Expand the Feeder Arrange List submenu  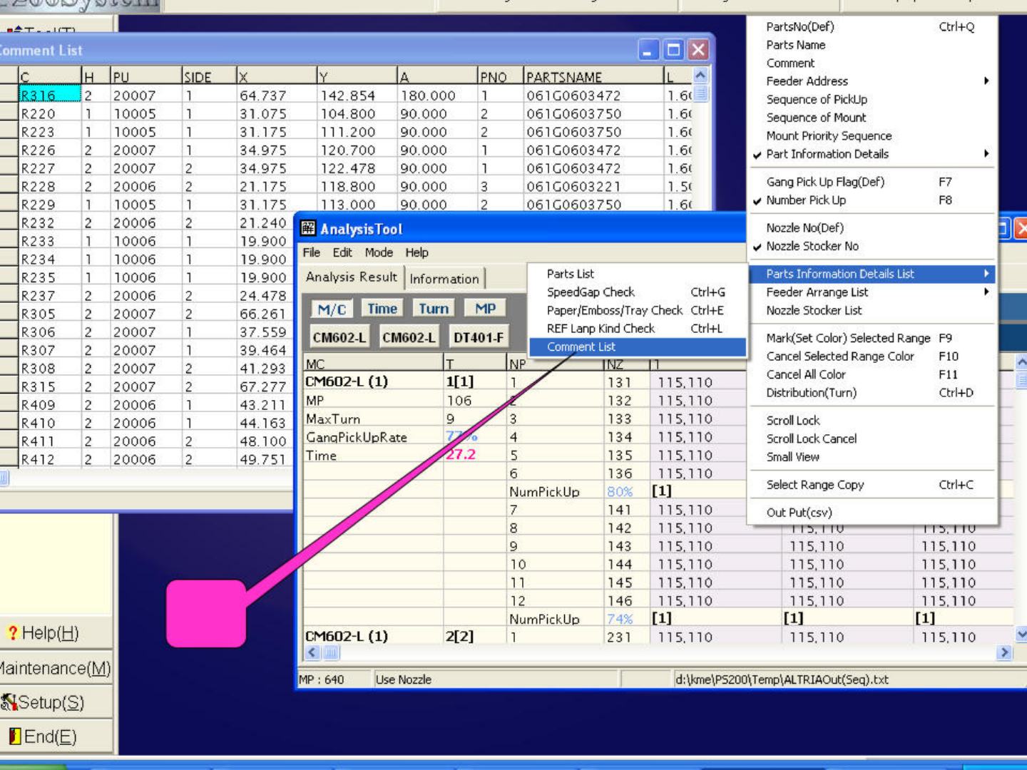click(986, 292)
